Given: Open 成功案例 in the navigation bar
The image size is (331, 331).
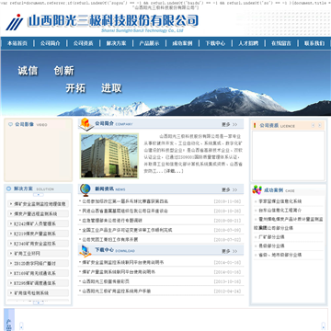Looking at the screenshot, I should (182, 43).
